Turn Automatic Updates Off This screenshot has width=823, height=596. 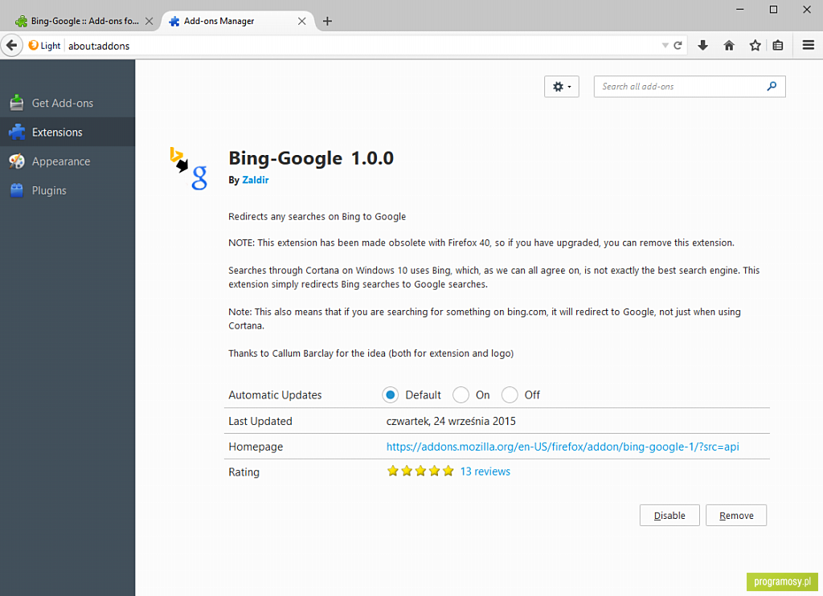(510, 394)
